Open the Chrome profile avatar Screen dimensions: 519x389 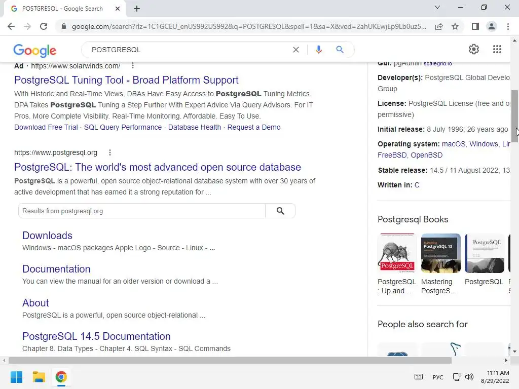point(492,26)
